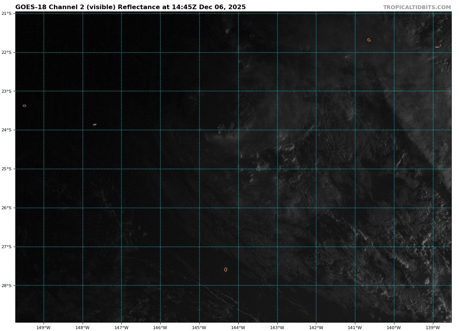Screen dimensions: 459x331
Task: Select the flat island outline near 147.7°W
Action: pyautogui.click(x=94, y=124)
